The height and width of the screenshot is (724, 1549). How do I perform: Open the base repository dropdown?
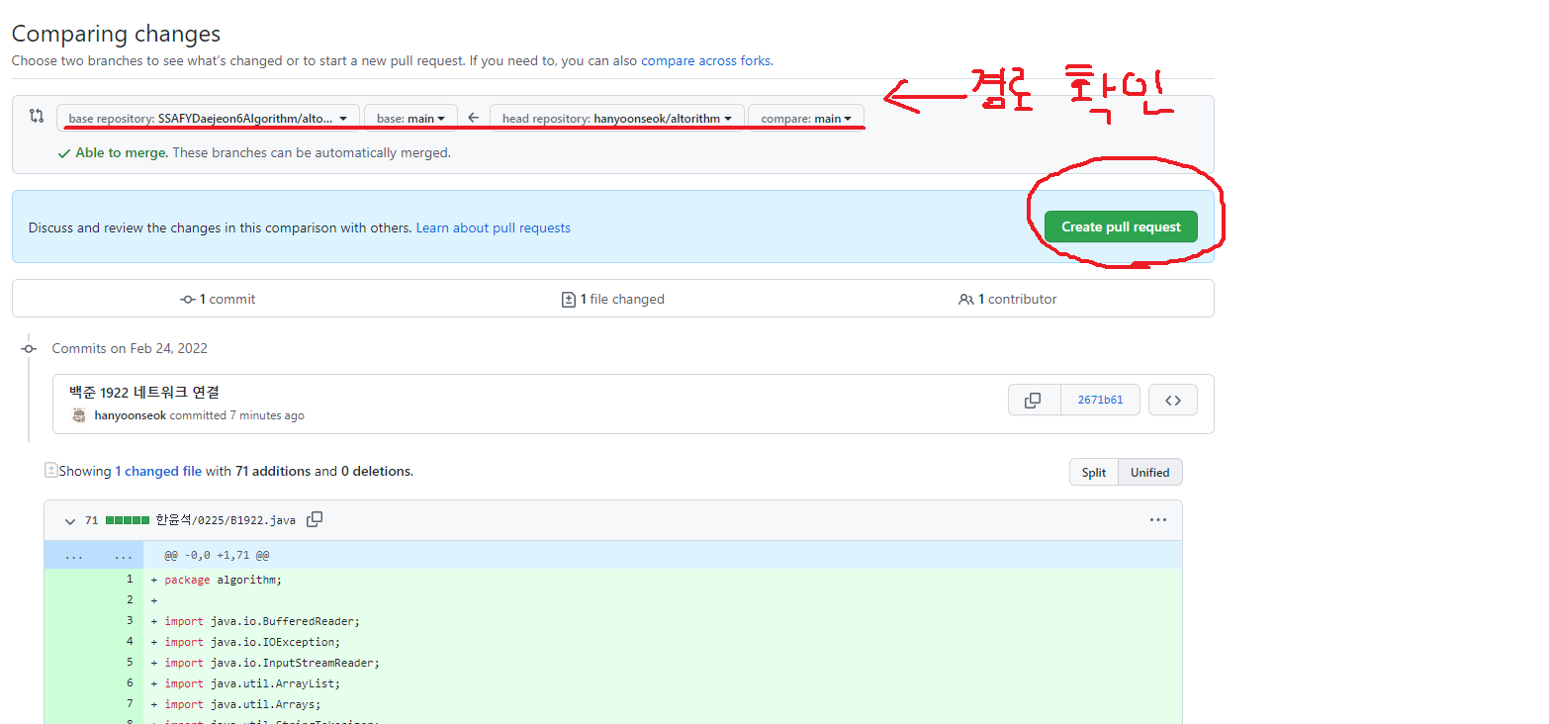(x=208, y=118)
